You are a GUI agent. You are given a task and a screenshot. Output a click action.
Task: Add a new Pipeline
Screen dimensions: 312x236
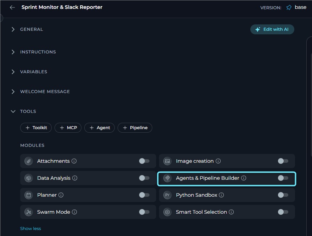[135, 128]
